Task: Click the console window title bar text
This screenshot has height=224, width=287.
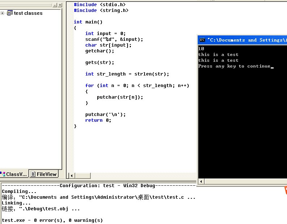Action: (x=247, y=40)
